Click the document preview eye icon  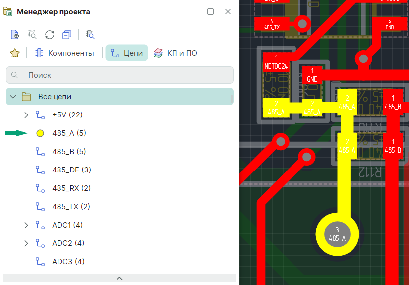coord(15,34)
